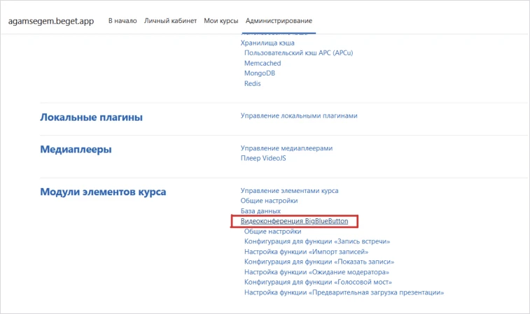530x314 pixels.
Task: Open «Плеер VideoJS» settings
Action: coord(263,158)
